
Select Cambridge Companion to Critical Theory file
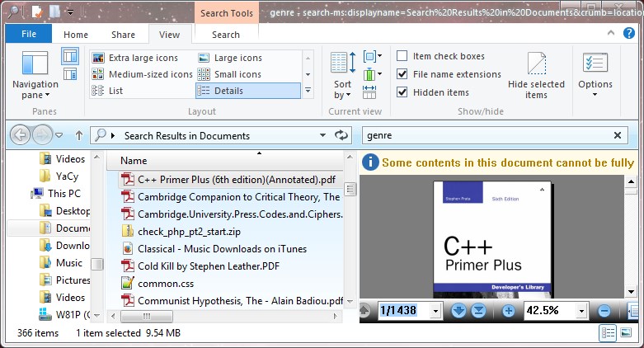230,197
